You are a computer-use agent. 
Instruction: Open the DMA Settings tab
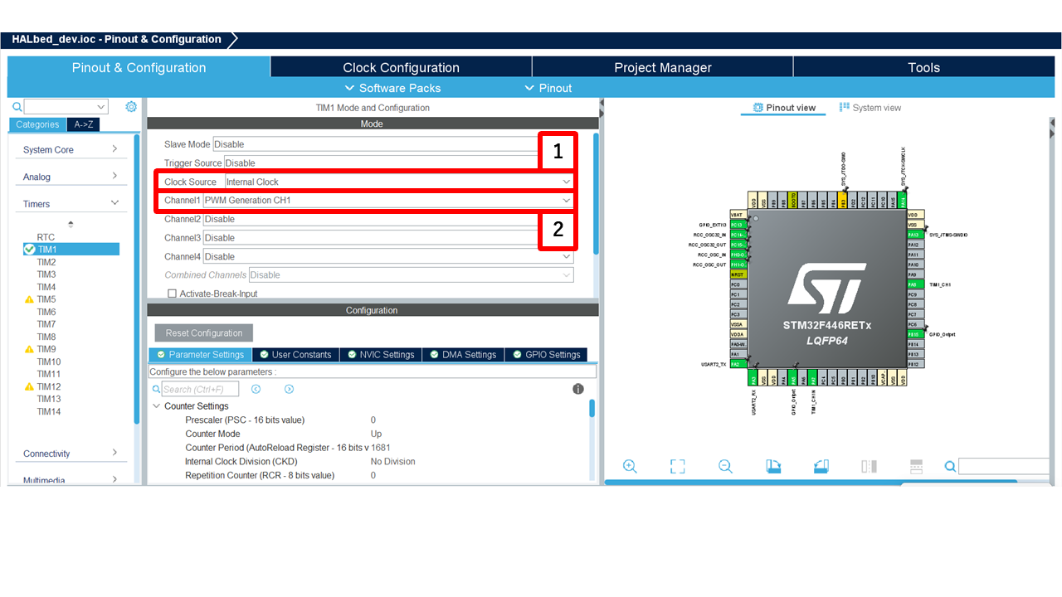coord(463,355)
